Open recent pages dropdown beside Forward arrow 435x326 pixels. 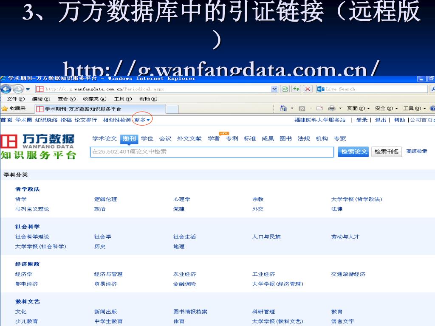[28, 89]
